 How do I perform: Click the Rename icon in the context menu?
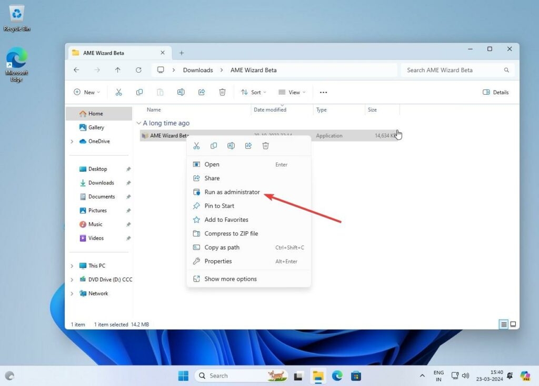pos(231,146)
